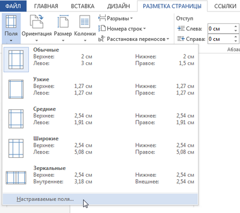Expand Расстановка переносов hyphenation dropdown
The height and width of the screenshot is (213, 240).
click(x=134, y=39)
